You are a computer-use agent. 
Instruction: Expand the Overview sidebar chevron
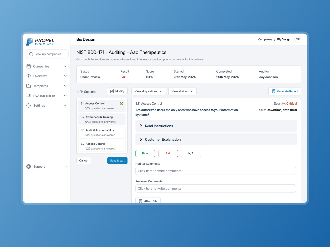click(x=65, y=76)
